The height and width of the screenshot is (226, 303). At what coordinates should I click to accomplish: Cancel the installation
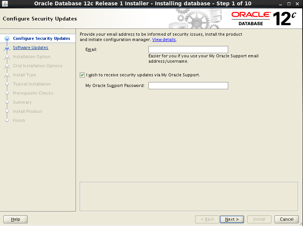(287, 219)
